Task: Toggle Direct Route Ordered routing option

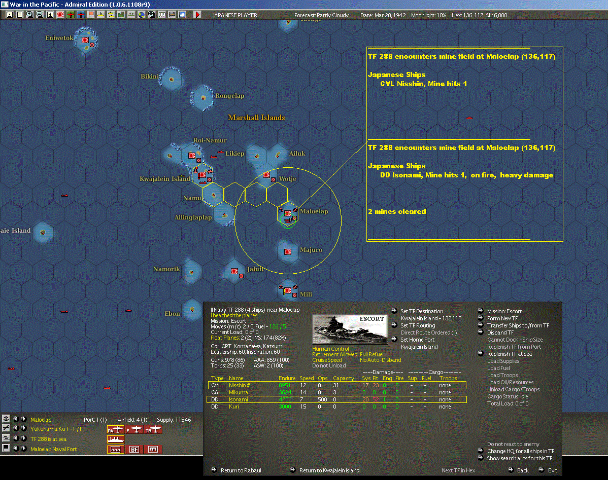Action: tap(428, 333)
